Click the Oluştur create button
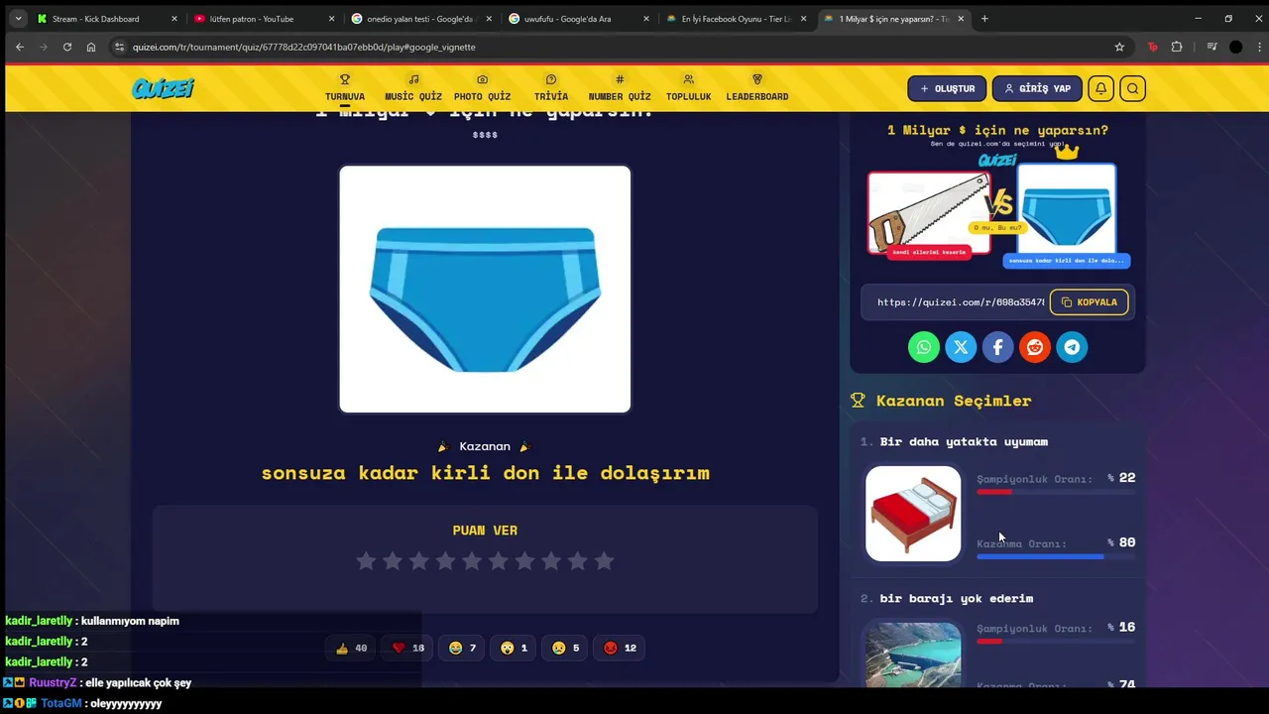This screenshot has width=1269, height=714. click(x=947, y=88)
